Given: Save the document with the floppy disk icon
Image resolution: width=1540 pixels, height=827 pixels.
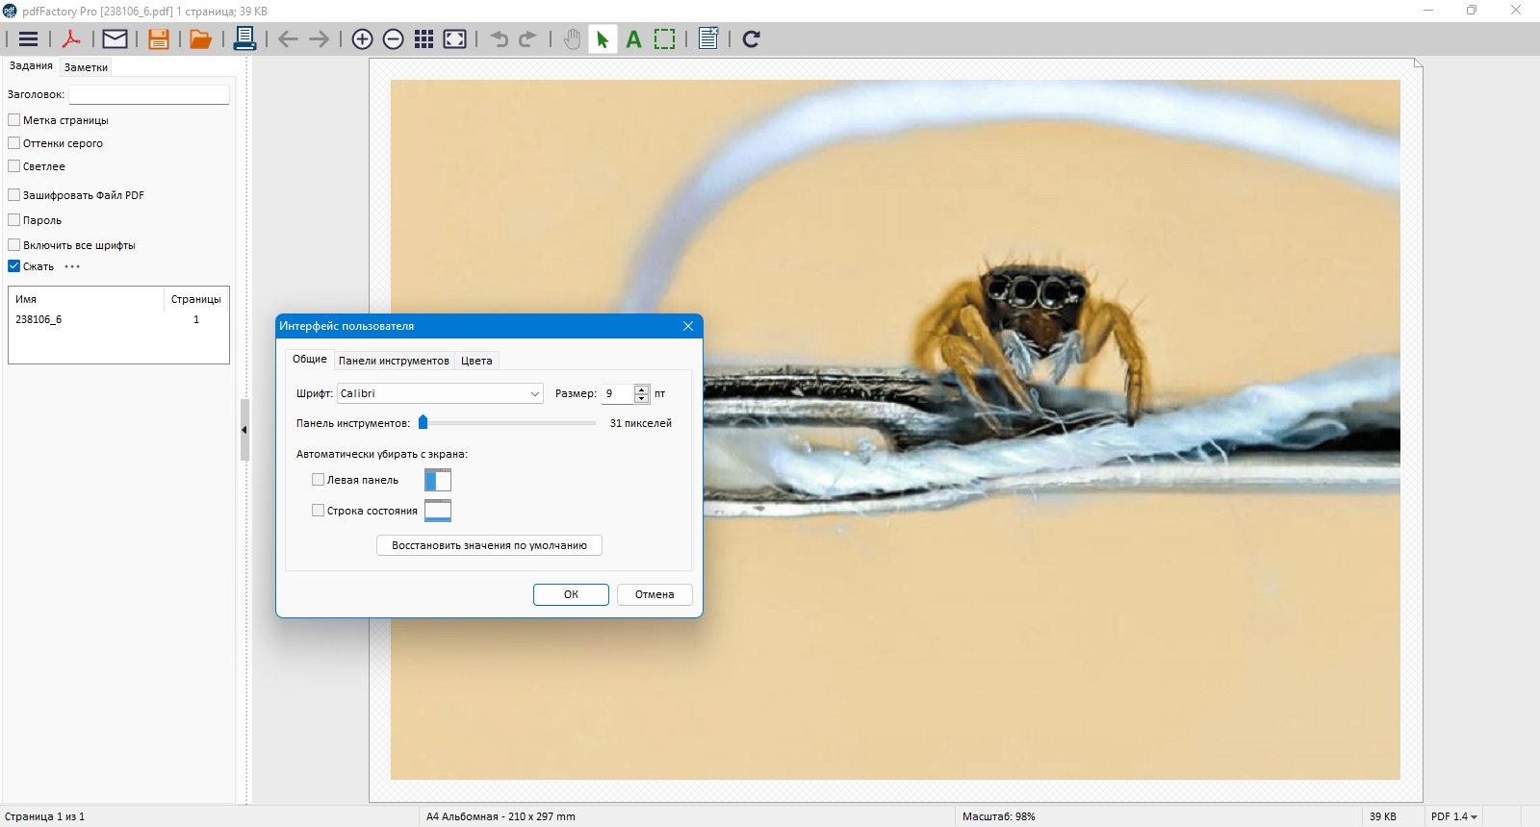Looking at the screenshot, I should coord(159,39).
